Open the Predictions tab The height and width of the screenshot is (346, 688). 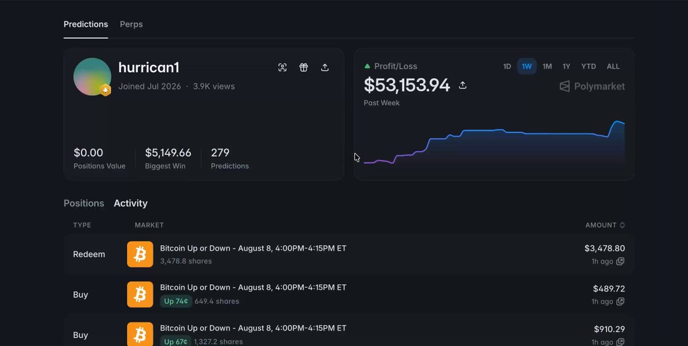(86, 24)
